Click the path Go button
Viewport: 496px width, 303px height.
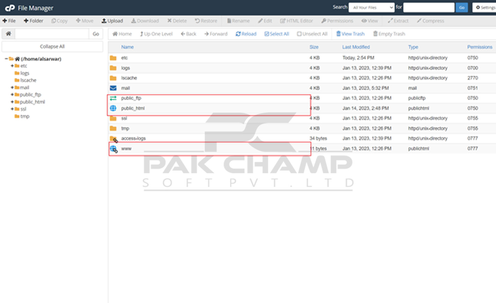96,34
